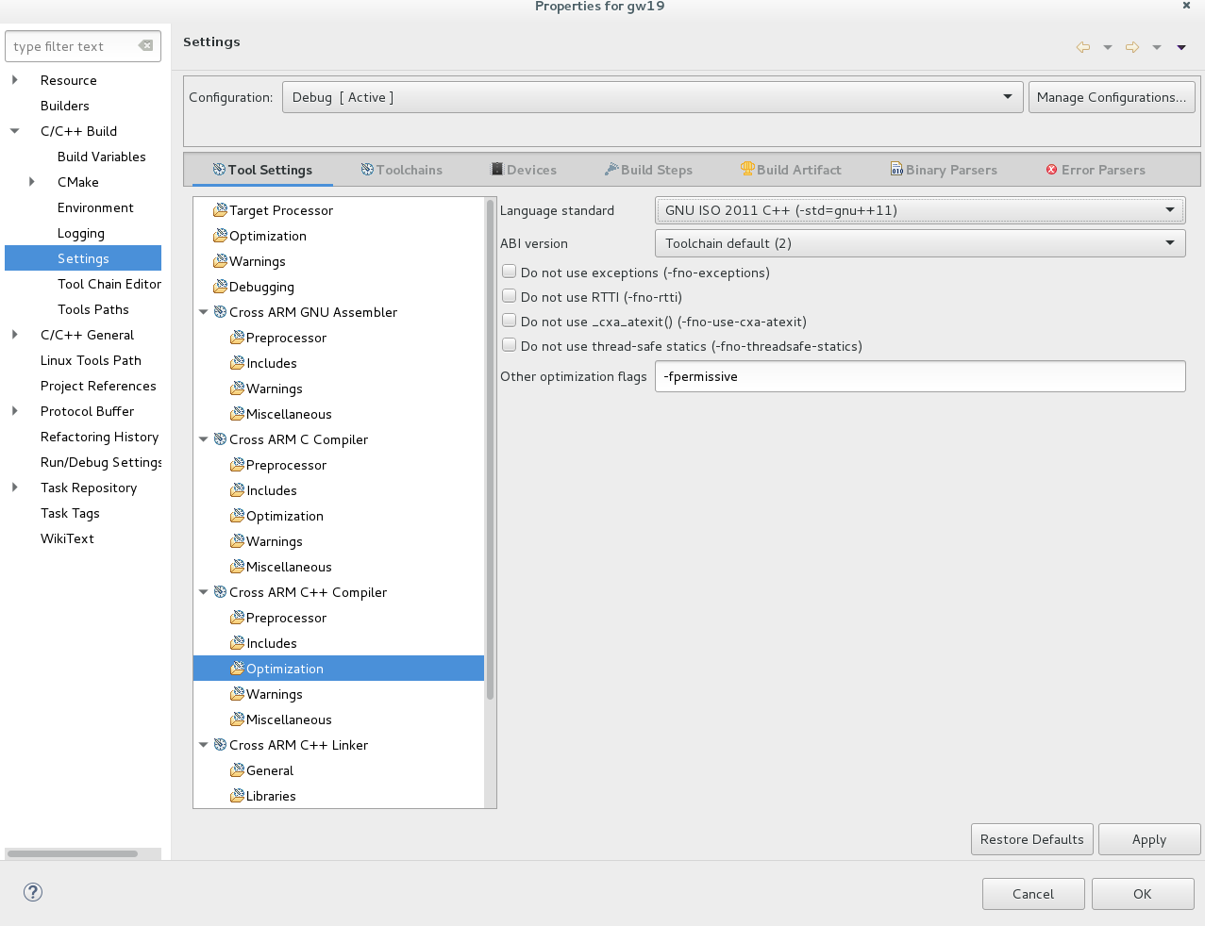Collapse the Cross ARM GNU Assembler node
Screen dimensions: 1205x926
click(203, 312)
